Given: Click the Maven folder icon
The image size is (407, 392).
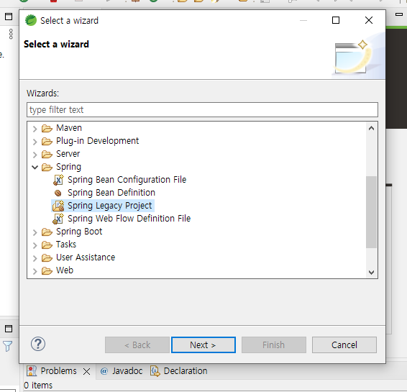Looking at the screenshot, I should click(x=47, y=128).
